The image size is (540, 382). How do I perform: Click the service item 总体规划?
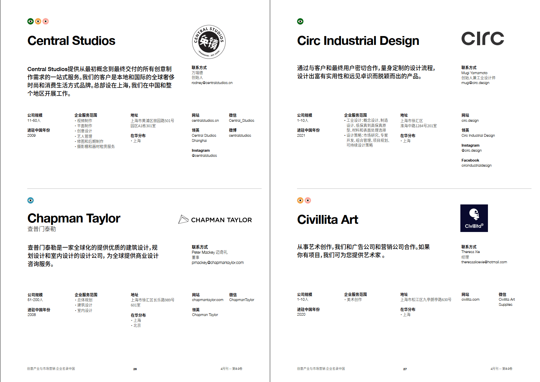85,300
